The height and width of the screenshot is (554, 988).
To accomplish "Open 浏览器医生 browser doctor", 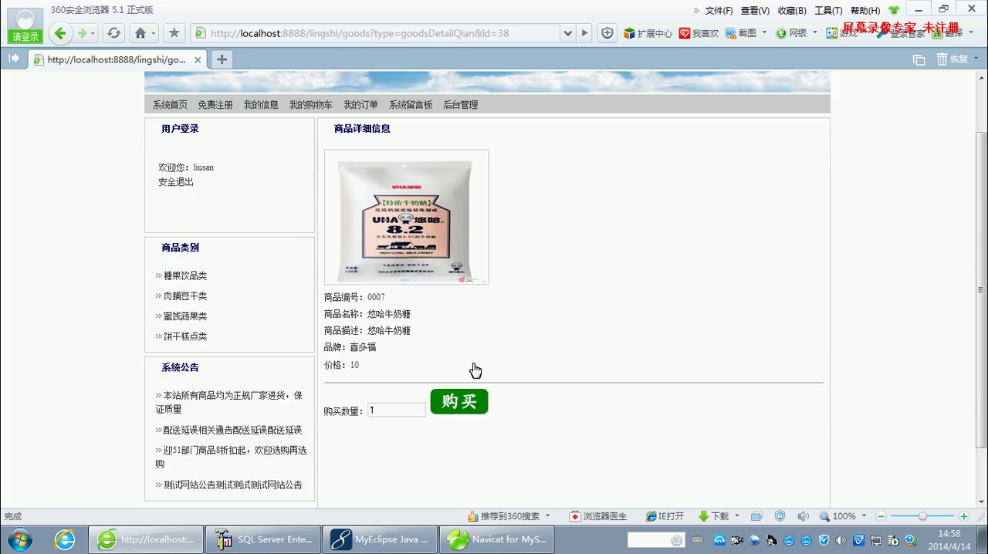I will [x=598, y=516].
